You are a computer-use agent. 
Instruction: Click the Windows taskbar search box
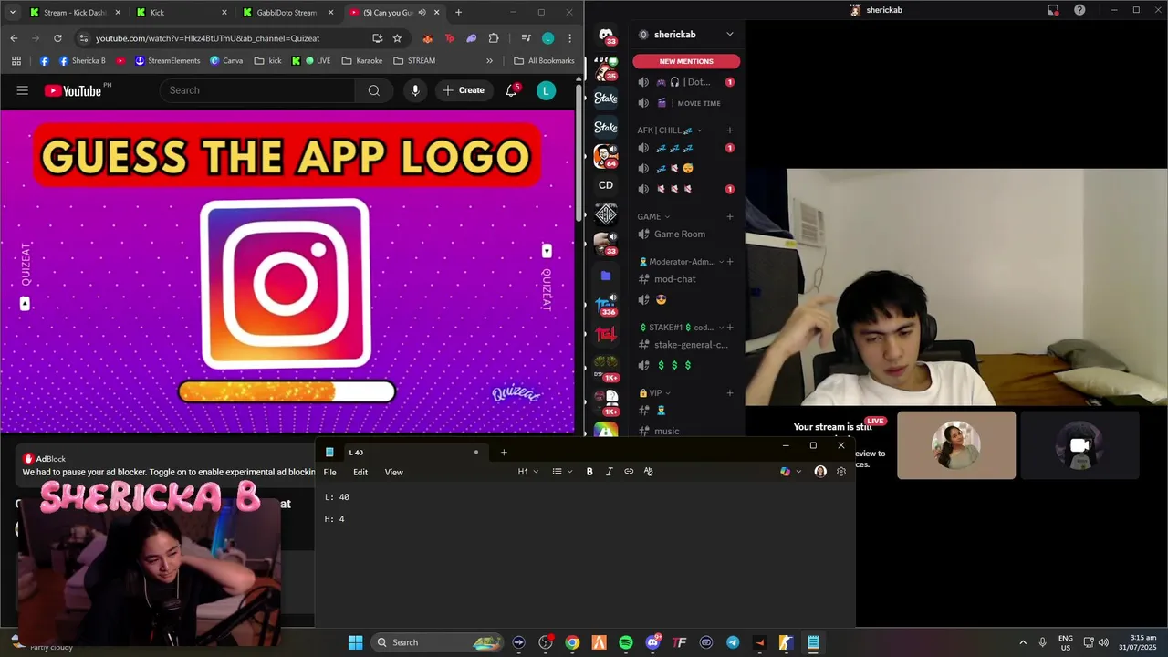point(436,642)
